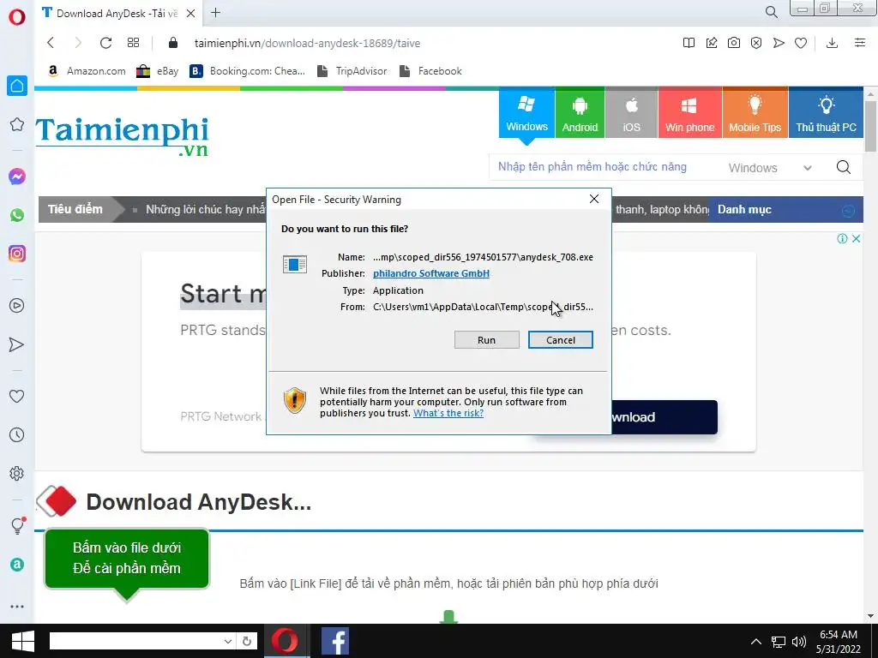878x658 pixels.
Task: Open the Opera menu logo
Action: coord(17,17)
